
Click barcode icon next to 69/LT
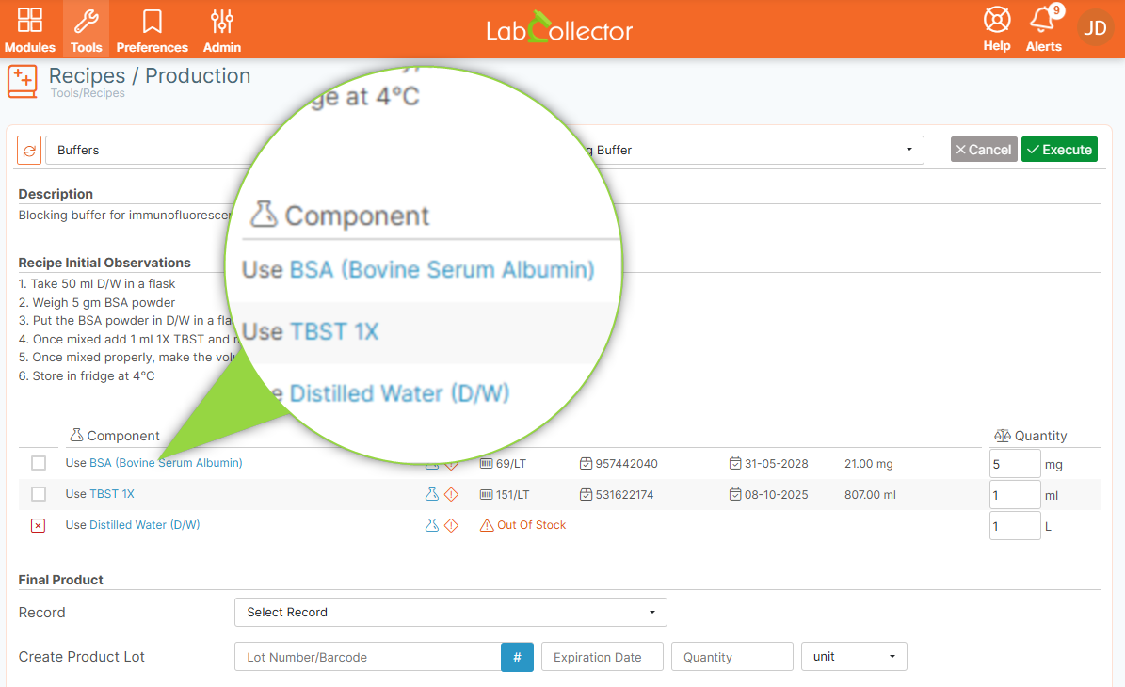point(486,463)
